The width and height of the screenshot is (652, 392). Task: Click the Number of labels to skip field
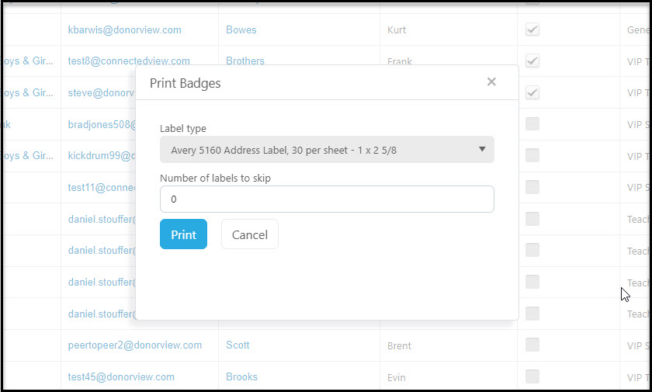coord(327,199)
